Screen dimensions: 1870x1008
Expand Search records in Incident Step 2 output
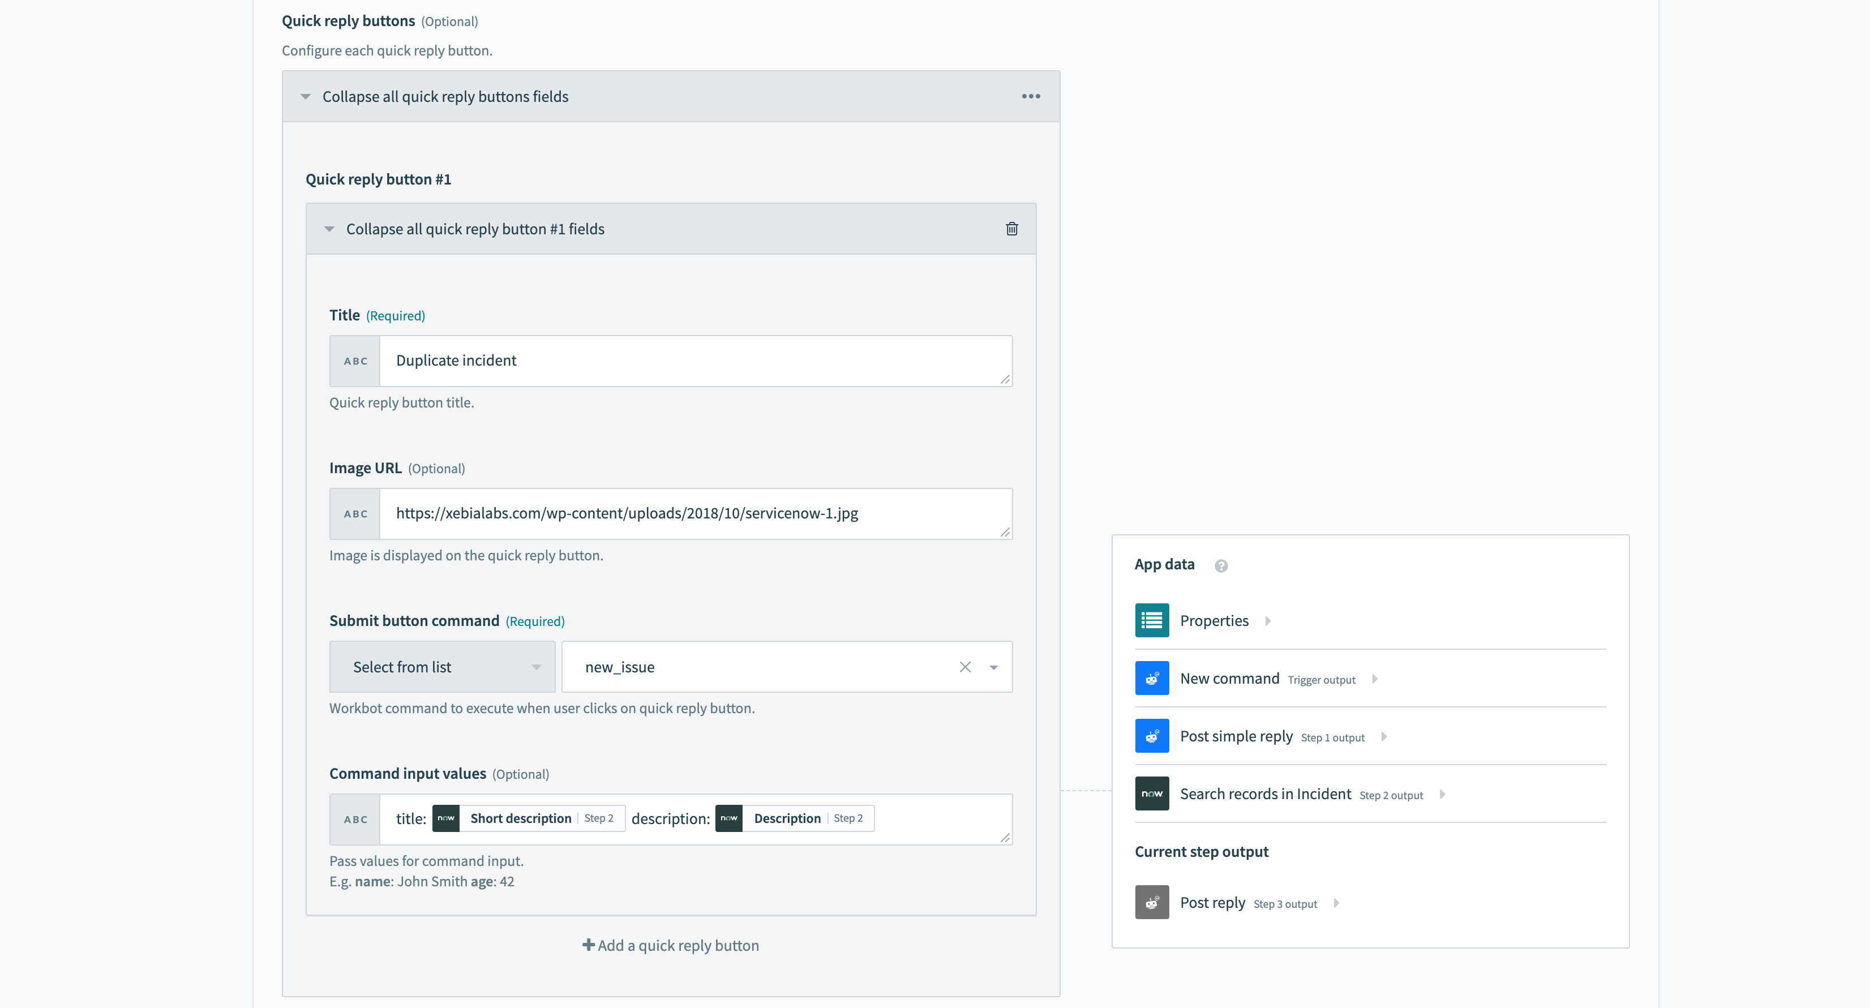1442,795
